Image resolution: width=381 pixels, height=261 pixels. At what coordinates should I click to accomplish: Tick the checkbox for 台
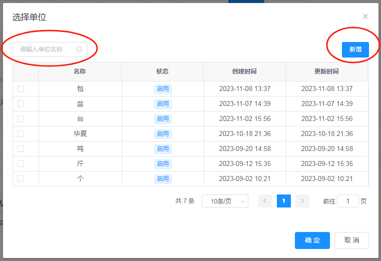coord(21,119)
